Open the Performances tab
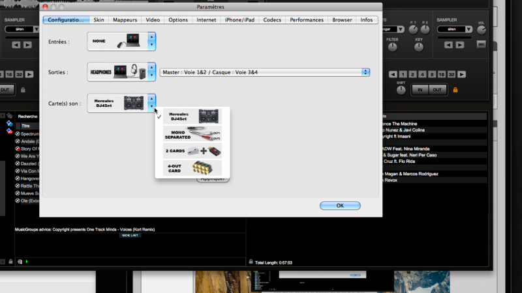 click(306, 20)
